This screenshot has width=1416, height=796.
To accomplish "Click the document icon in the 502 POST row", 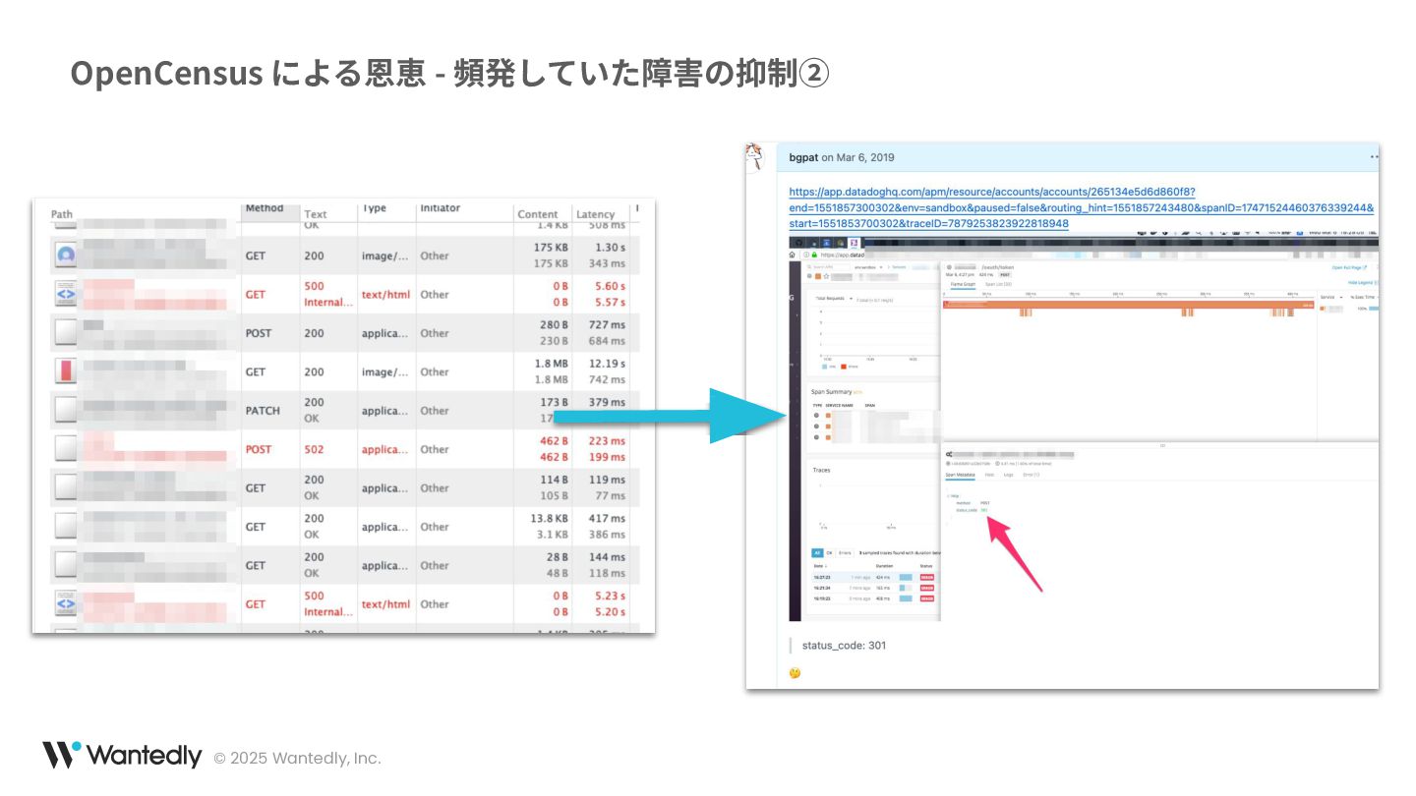I will pos(66,449).
